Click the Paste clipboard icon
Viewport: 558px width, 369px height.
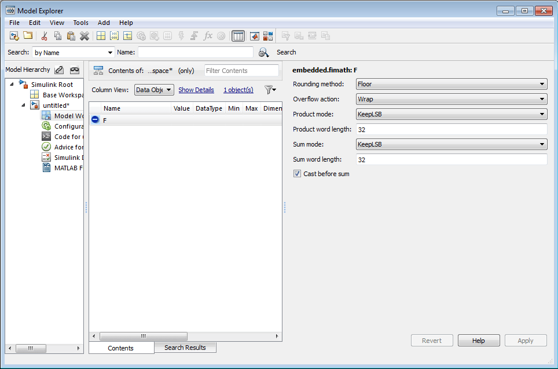point(71,36)
